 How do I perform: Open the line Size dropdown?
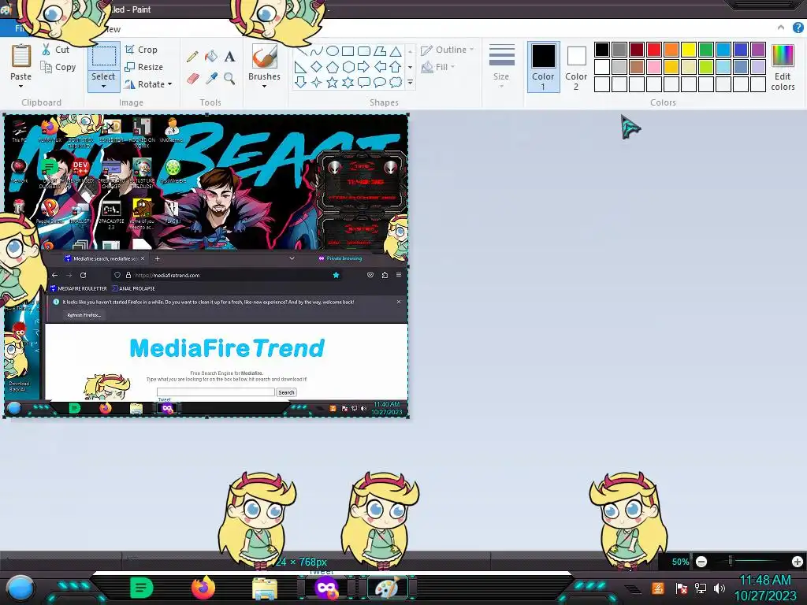(x=501, y=66)
